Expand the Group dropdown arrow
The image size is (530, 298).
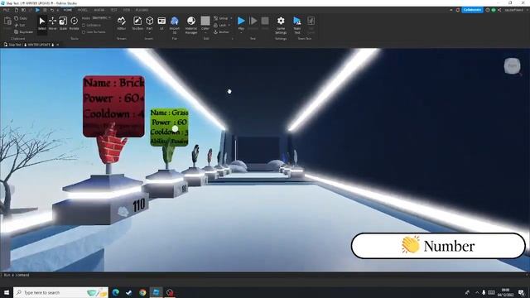pyautogui.click(x=231, y=18)
